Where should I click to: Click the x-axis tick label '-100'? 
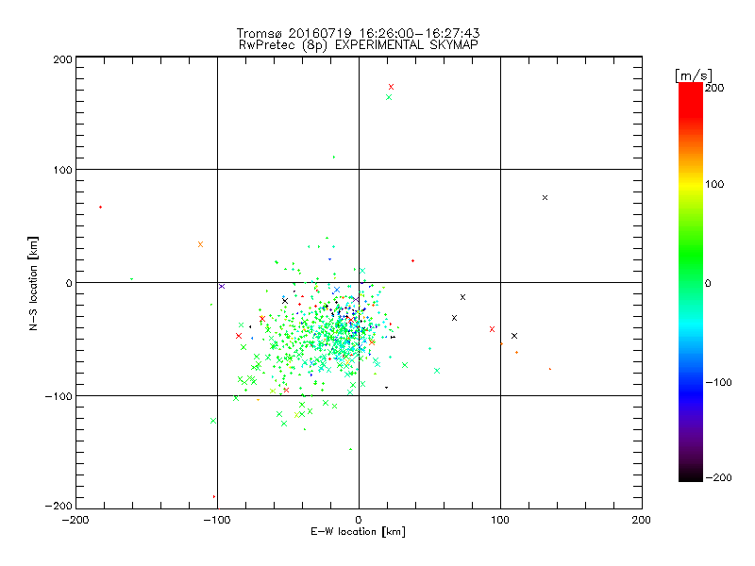click(217, 520)
